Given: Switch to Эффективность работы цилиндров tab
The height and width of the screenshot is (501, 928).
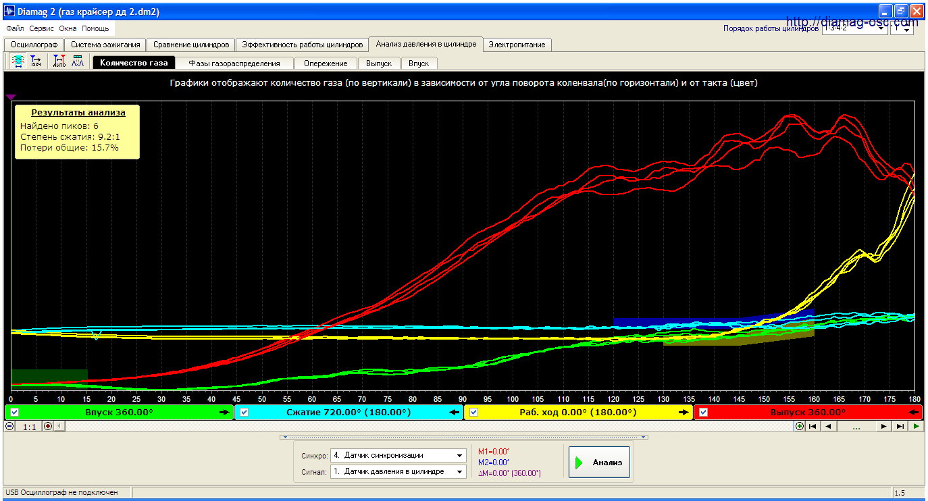Looking at the screenshot, I should tap(302, 45).
